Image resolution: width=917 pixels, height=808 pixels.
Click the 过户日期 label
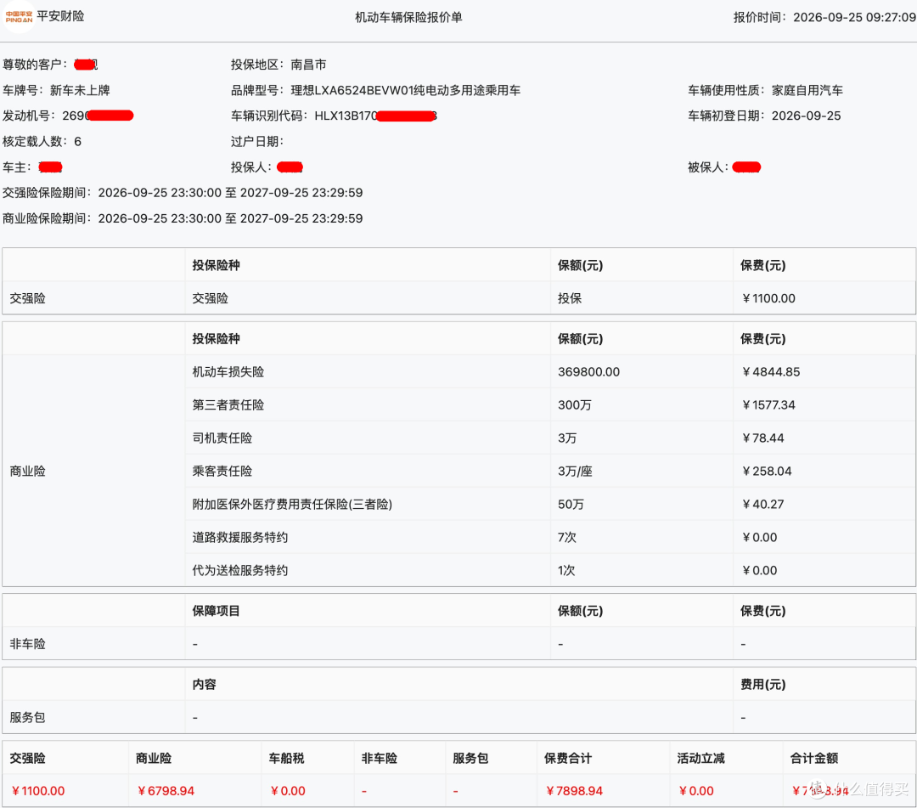(x=257, y=142)
